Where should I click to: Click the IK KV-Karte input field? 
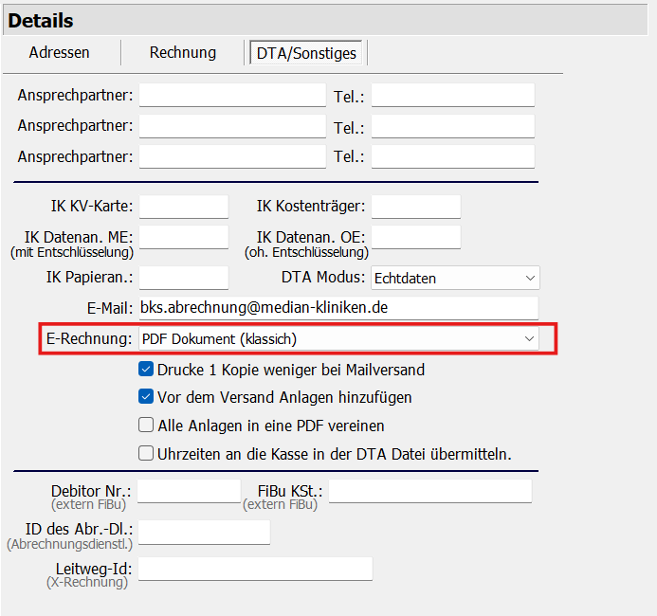pos(184,207)
